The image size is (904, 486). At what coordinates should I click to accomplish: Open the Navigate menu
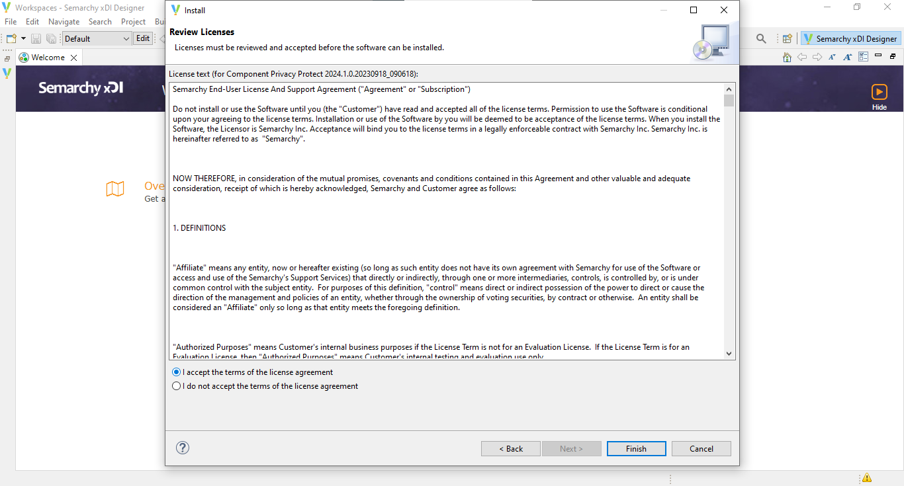(x=64, y=22)
